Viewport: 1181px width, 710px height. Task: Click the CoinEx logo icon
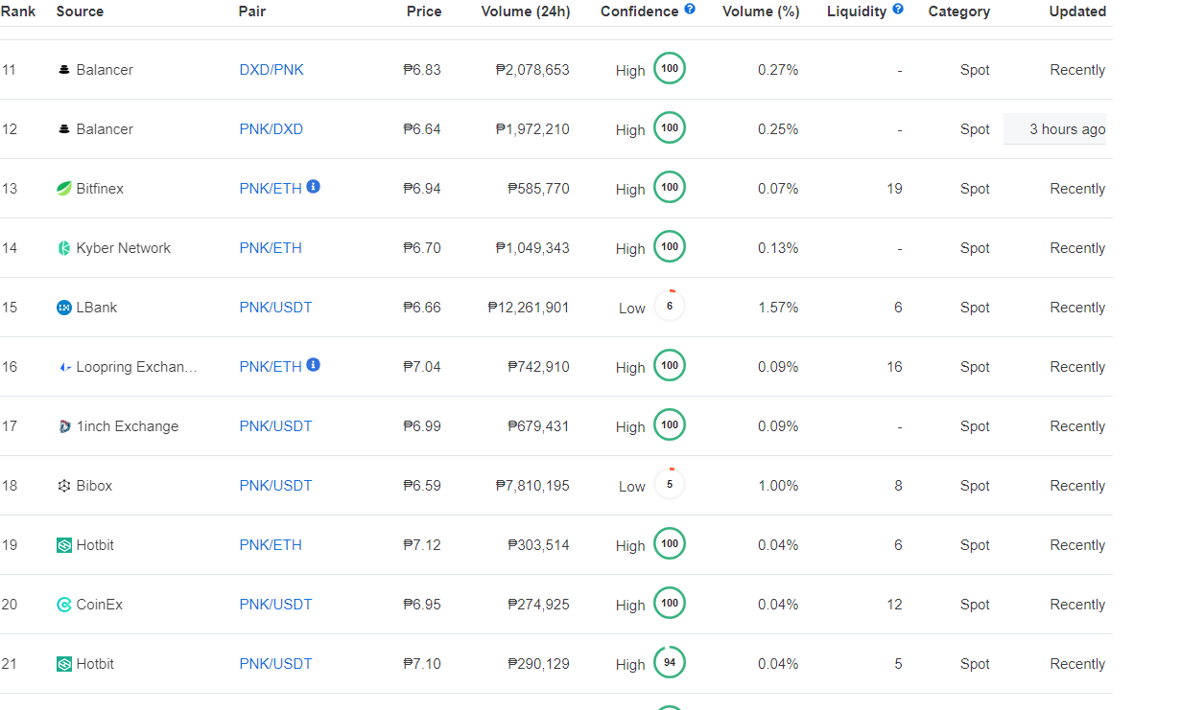(64, 605)
